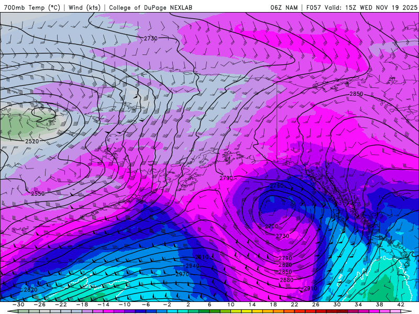This screenshot has height=314, width=419.
Task: Click the 2970 contour label
Action: (182, 274)
